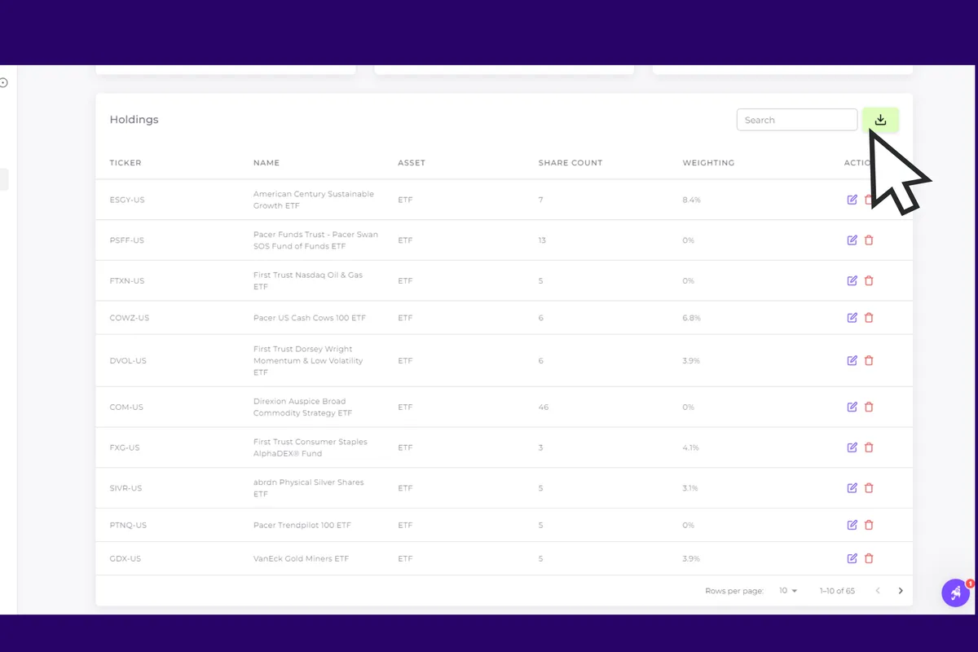Download the holdings data export
This screenshot has height=652, width=978.
click(880, 119)
